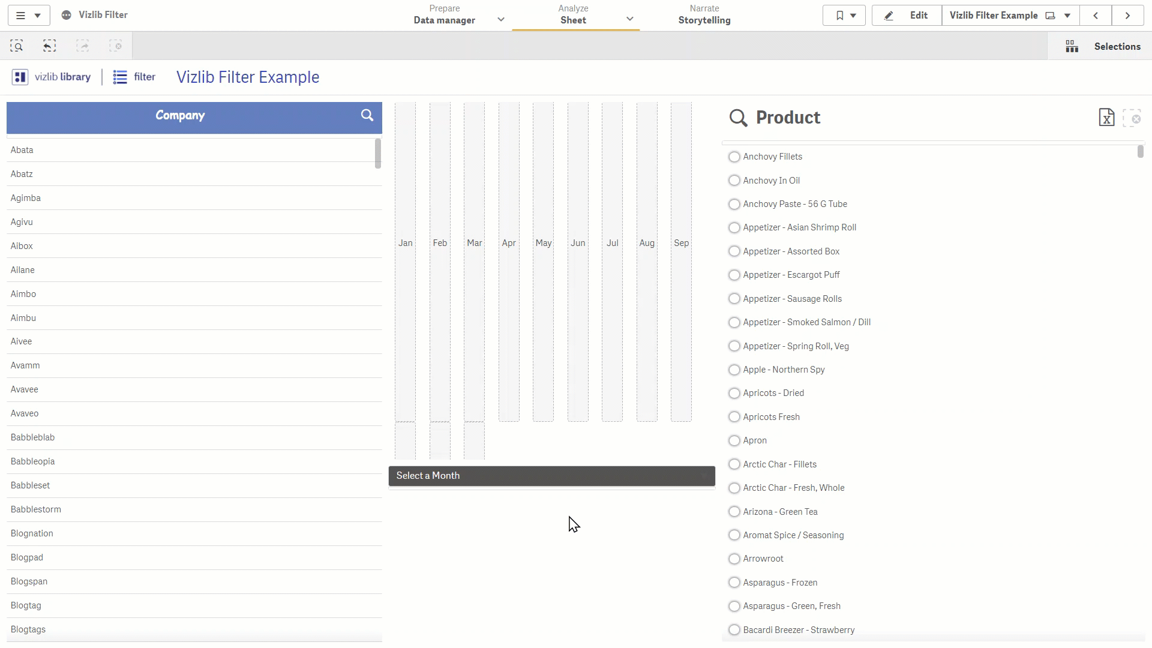
Task: Expand the Analyze Sheet dropdown arrow
Action: pos(630,19)
